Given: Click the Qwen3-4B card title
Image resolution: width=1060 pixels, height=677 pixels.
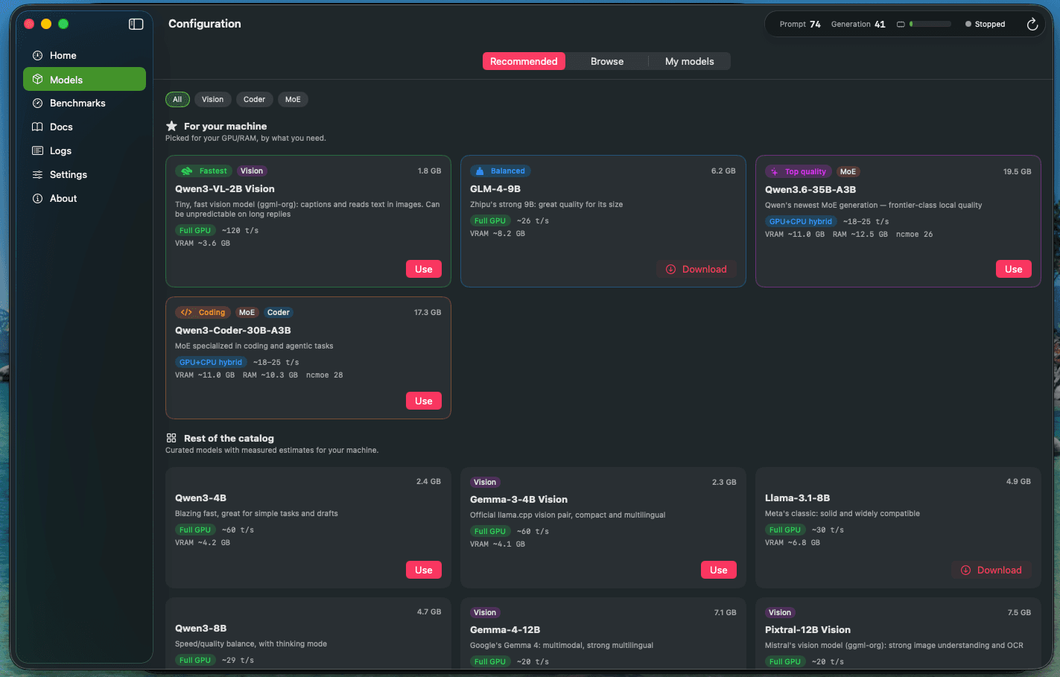Looking at the screenshot, I should coord(201,498).
